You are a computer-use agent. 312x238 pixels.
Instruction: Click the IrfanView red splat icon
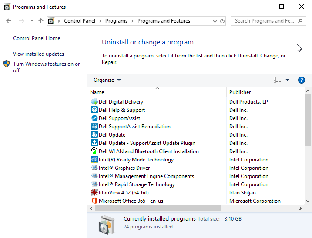point(94,192)
